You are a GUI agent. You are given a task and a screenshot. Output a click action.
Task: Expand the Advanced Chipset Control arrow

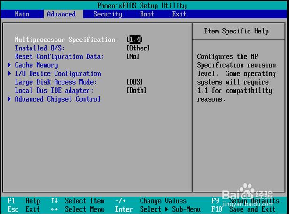click(9, 99)
